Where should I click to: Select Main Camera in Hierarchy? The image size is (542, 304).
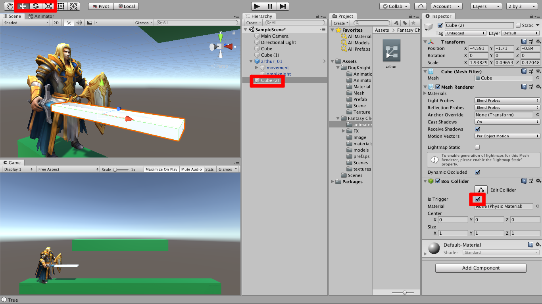275,36
